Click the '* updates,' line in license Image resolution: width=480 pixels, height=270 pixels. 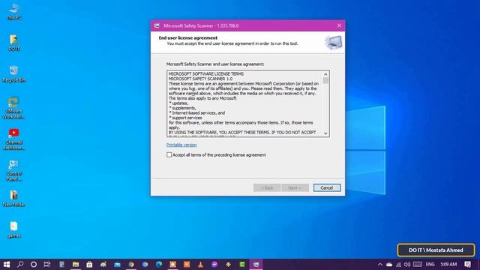coord(178,103)
